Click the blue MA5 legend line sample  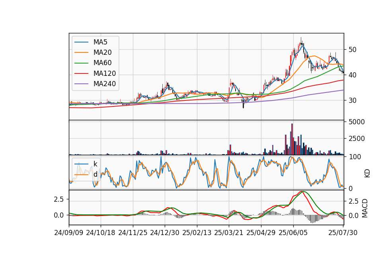coord(81,42)
